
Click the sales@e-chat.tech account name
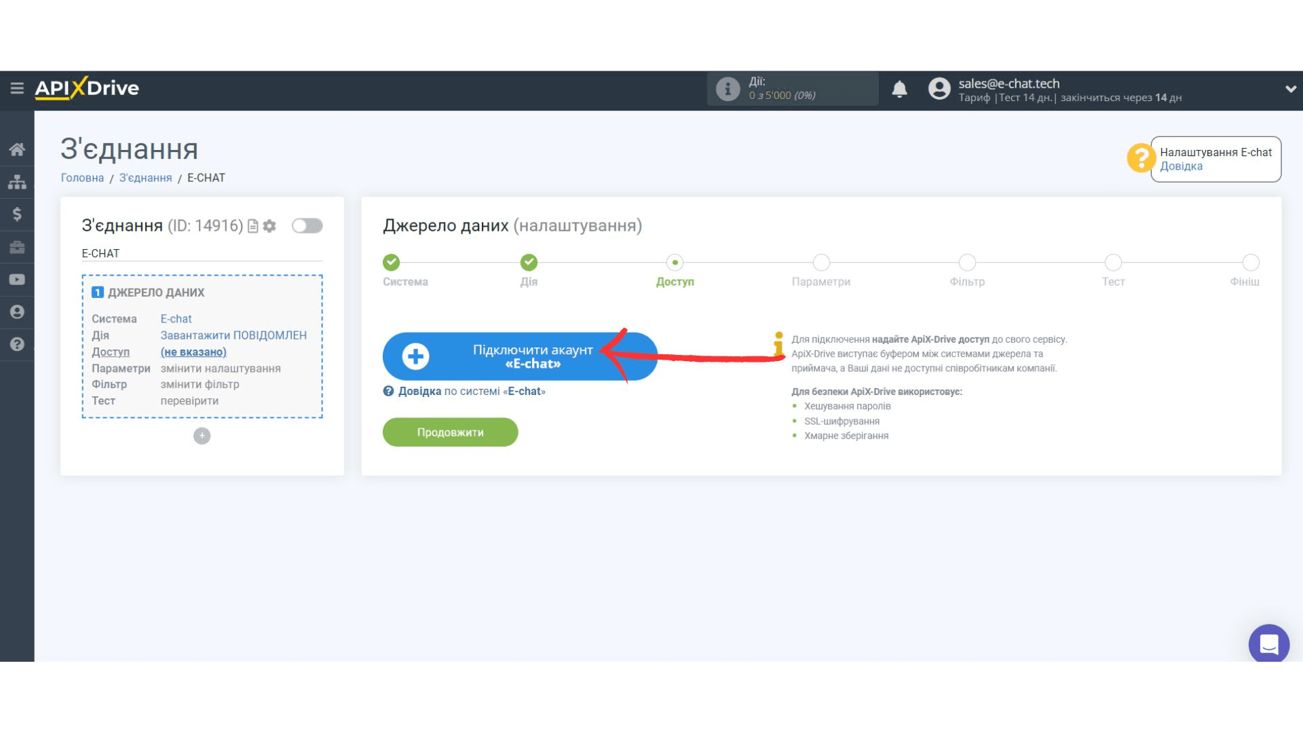(x=1008, y=83)
